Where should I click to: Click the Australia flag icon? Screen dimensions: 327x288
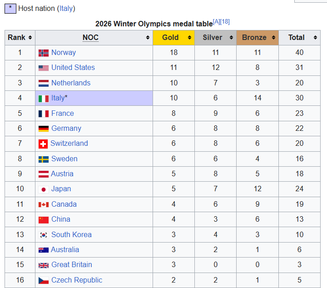pos(44,250)
